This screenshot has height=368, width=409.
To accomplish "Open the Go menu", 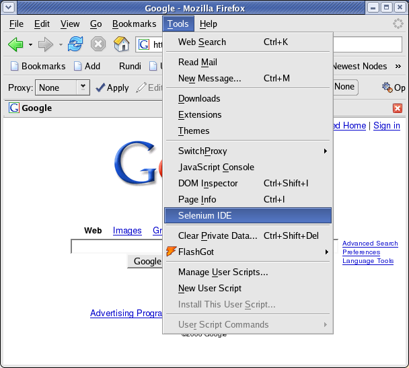I will (x=96, y=24).
